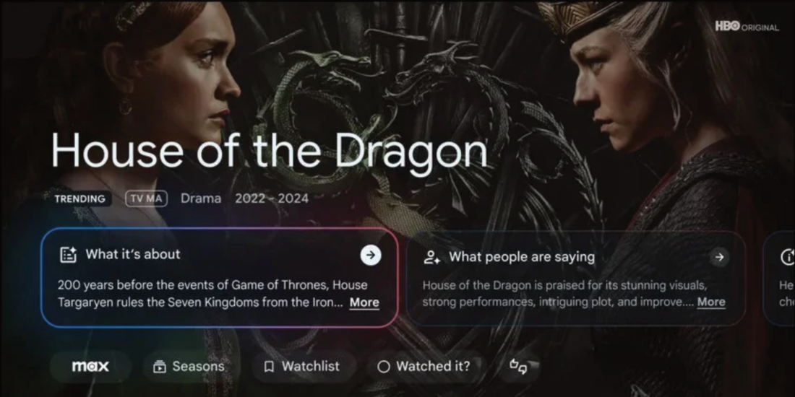Expand the What people are saying More link
This screenshot has height=397, width=795.
coord(711,302)
